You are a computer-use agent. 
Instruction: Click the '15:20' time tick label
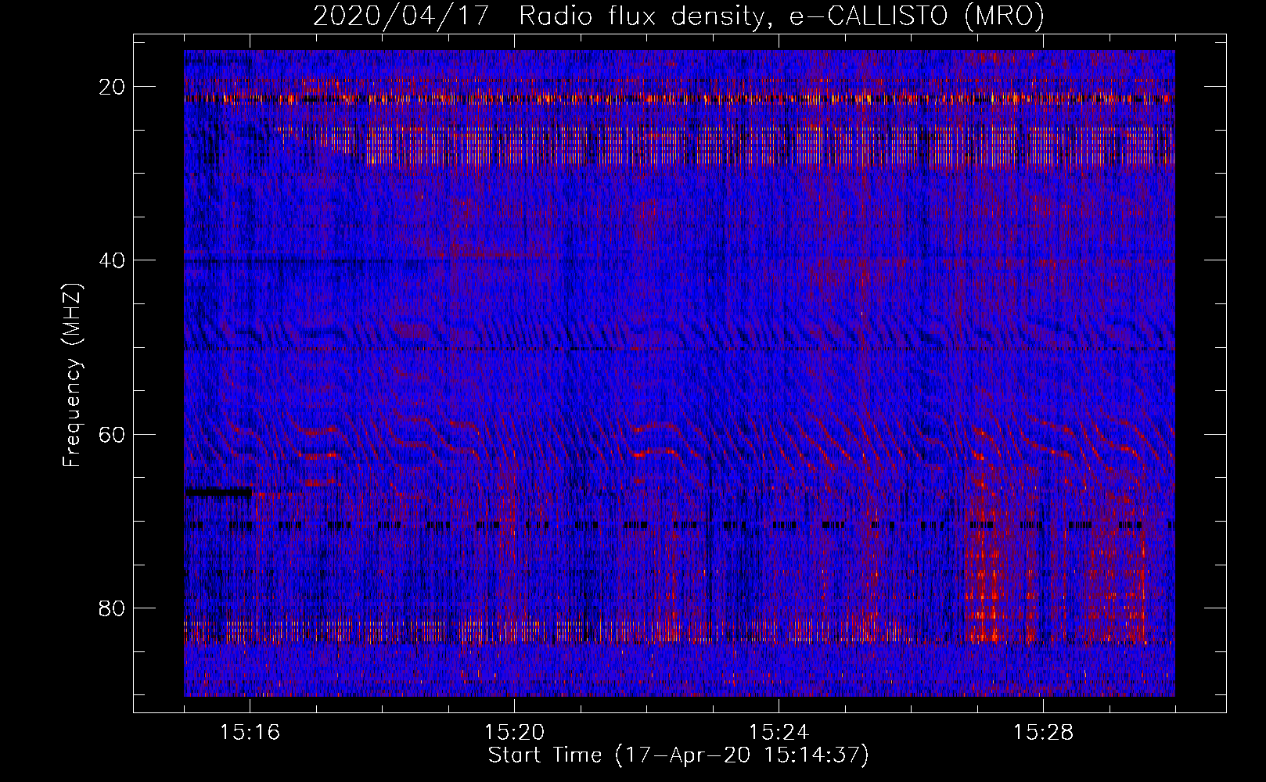514,733
